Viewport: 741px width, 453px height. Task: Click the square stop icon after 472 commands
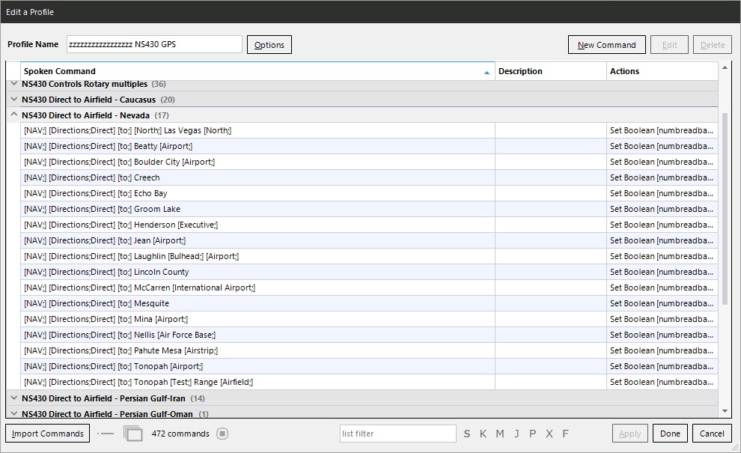click(x=222, y=434)
